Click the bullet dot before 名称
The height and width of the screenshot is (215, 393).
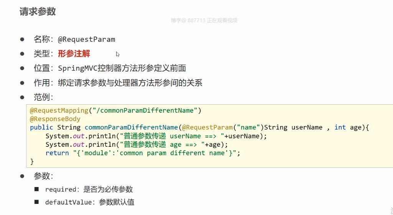22,39
